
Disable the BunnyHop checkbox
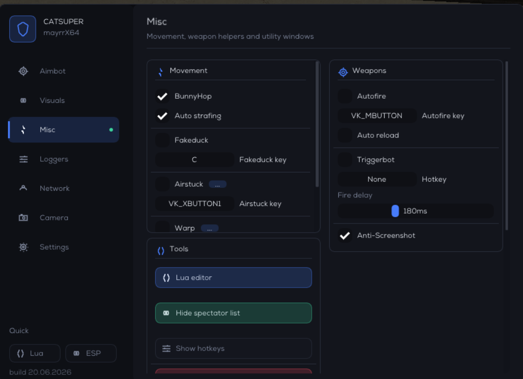click(x=162, y=97)
